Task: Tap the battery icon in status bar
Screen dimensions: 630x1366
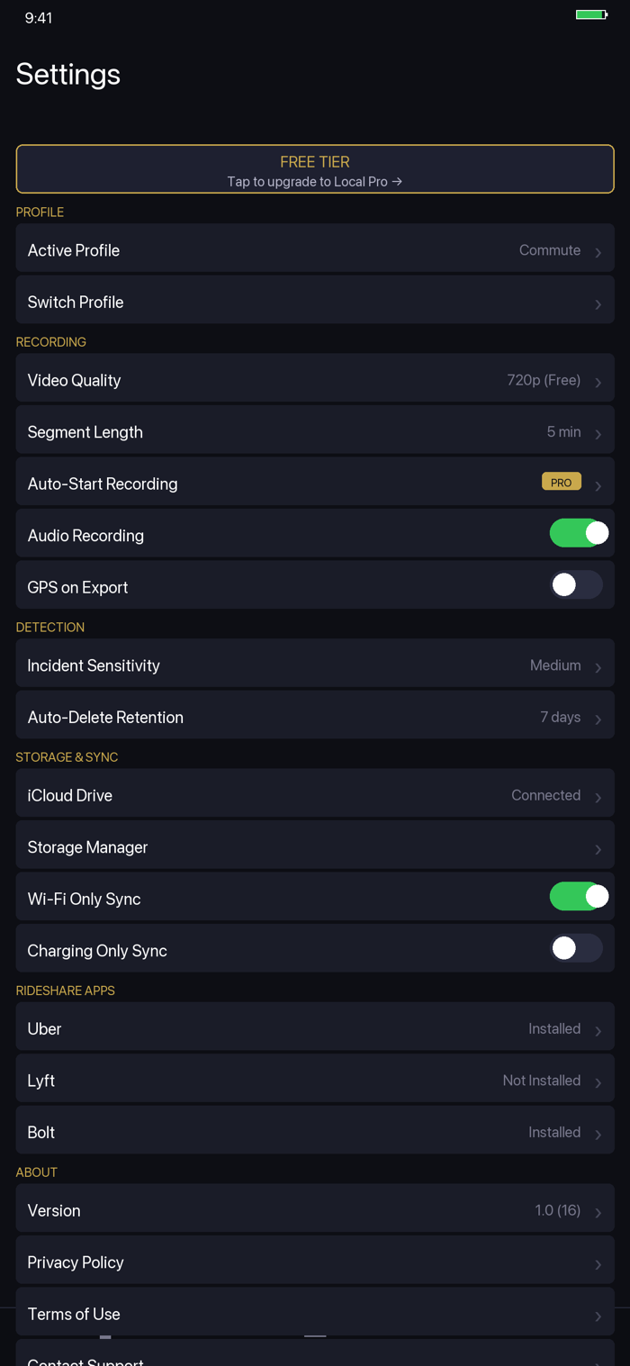Action: [x=591, y=14]
